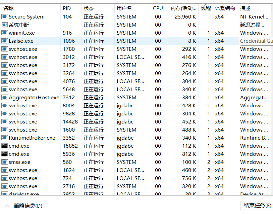Select the LsaIso.exe row name
273x214 pixels.
coord(21,41)
